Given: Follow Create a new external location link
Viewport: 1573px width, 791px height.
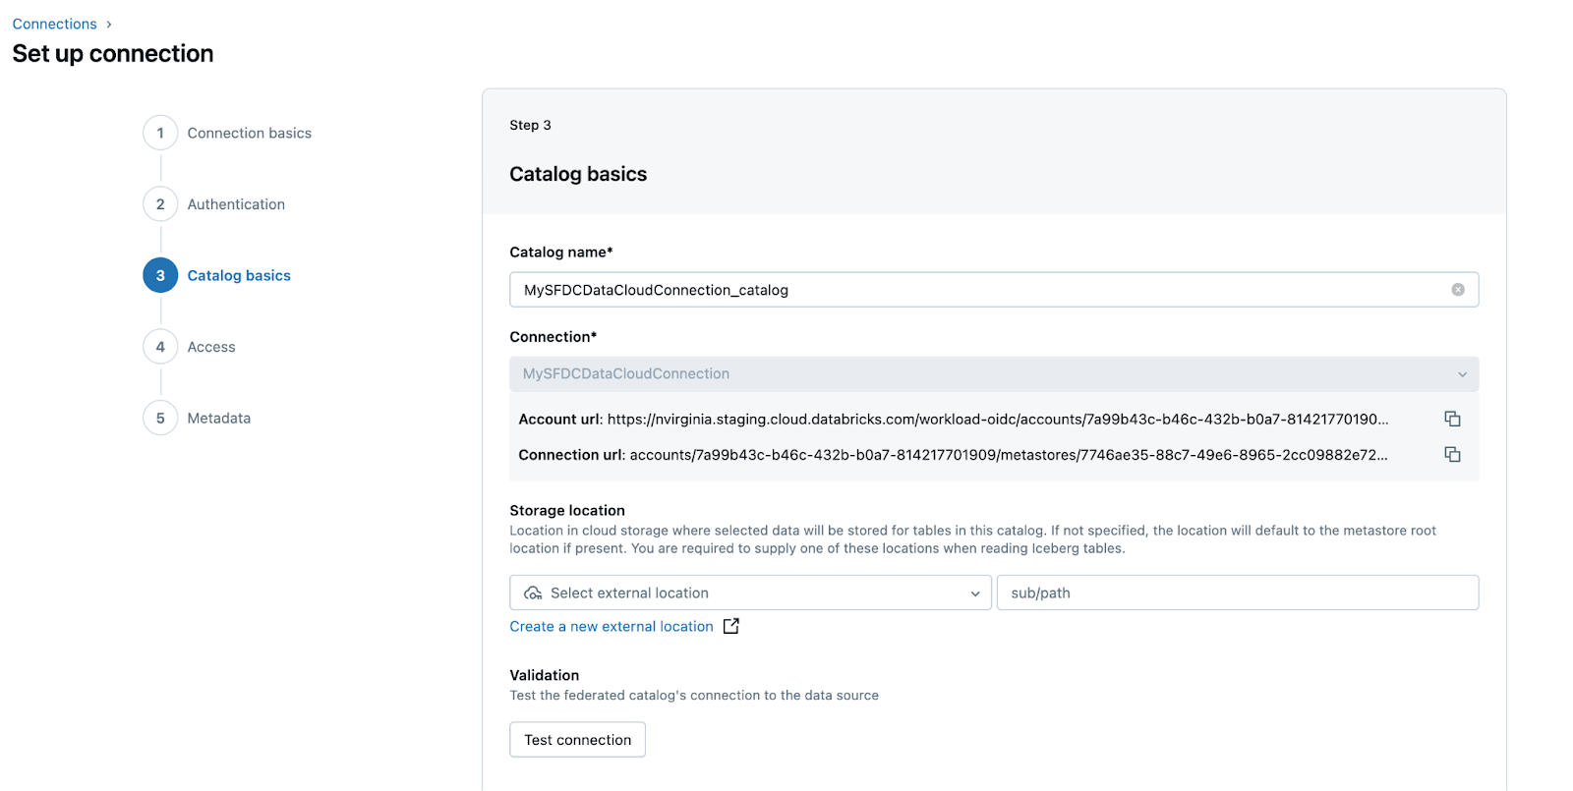Looking at the screenshot, I should 611,626.
